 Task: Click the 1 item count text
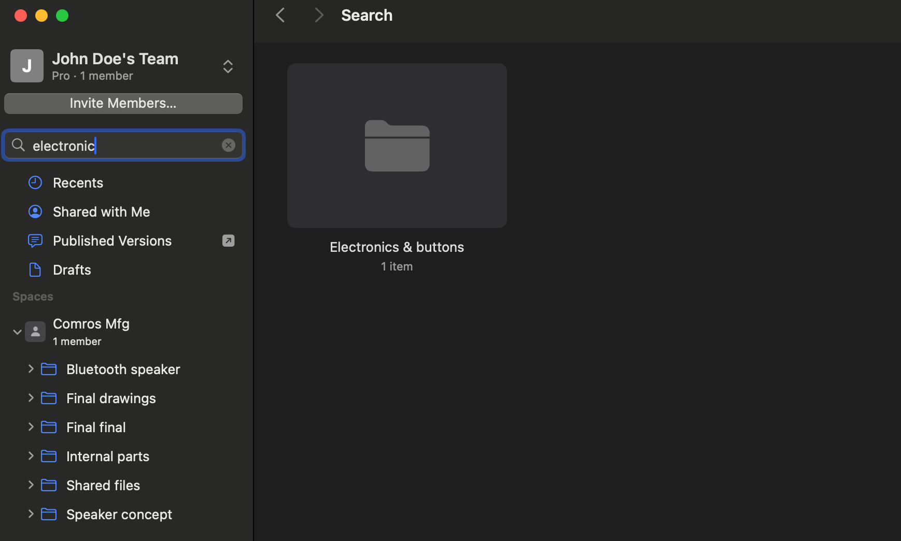pos(397,266)
